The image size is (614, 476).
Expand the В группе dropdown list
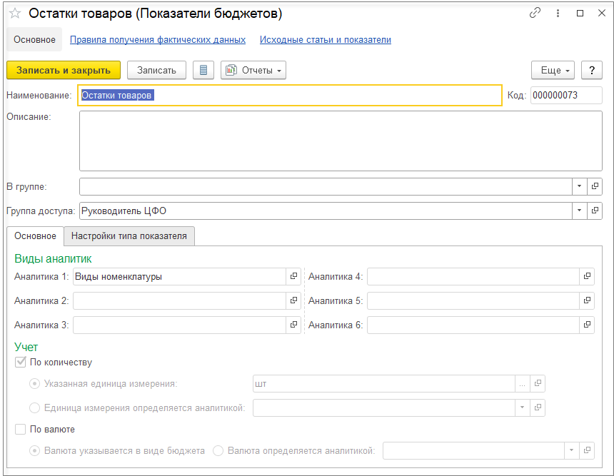578,186
